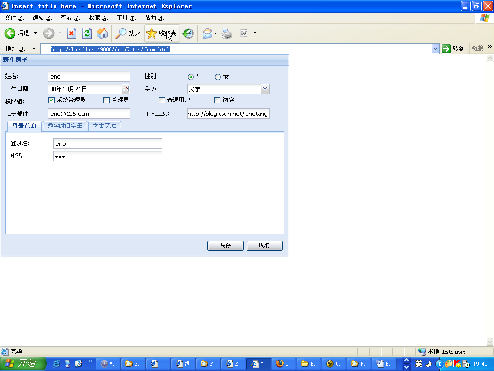This screenshot has height=371, width=494.
Task: Switch to Firefox taskbar item
Action: click(x=283, y=364)
